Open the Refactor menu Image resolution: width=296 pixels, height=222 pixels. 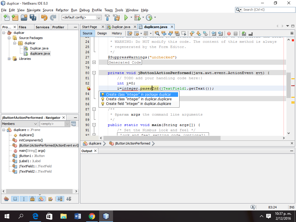pos(62,10)
